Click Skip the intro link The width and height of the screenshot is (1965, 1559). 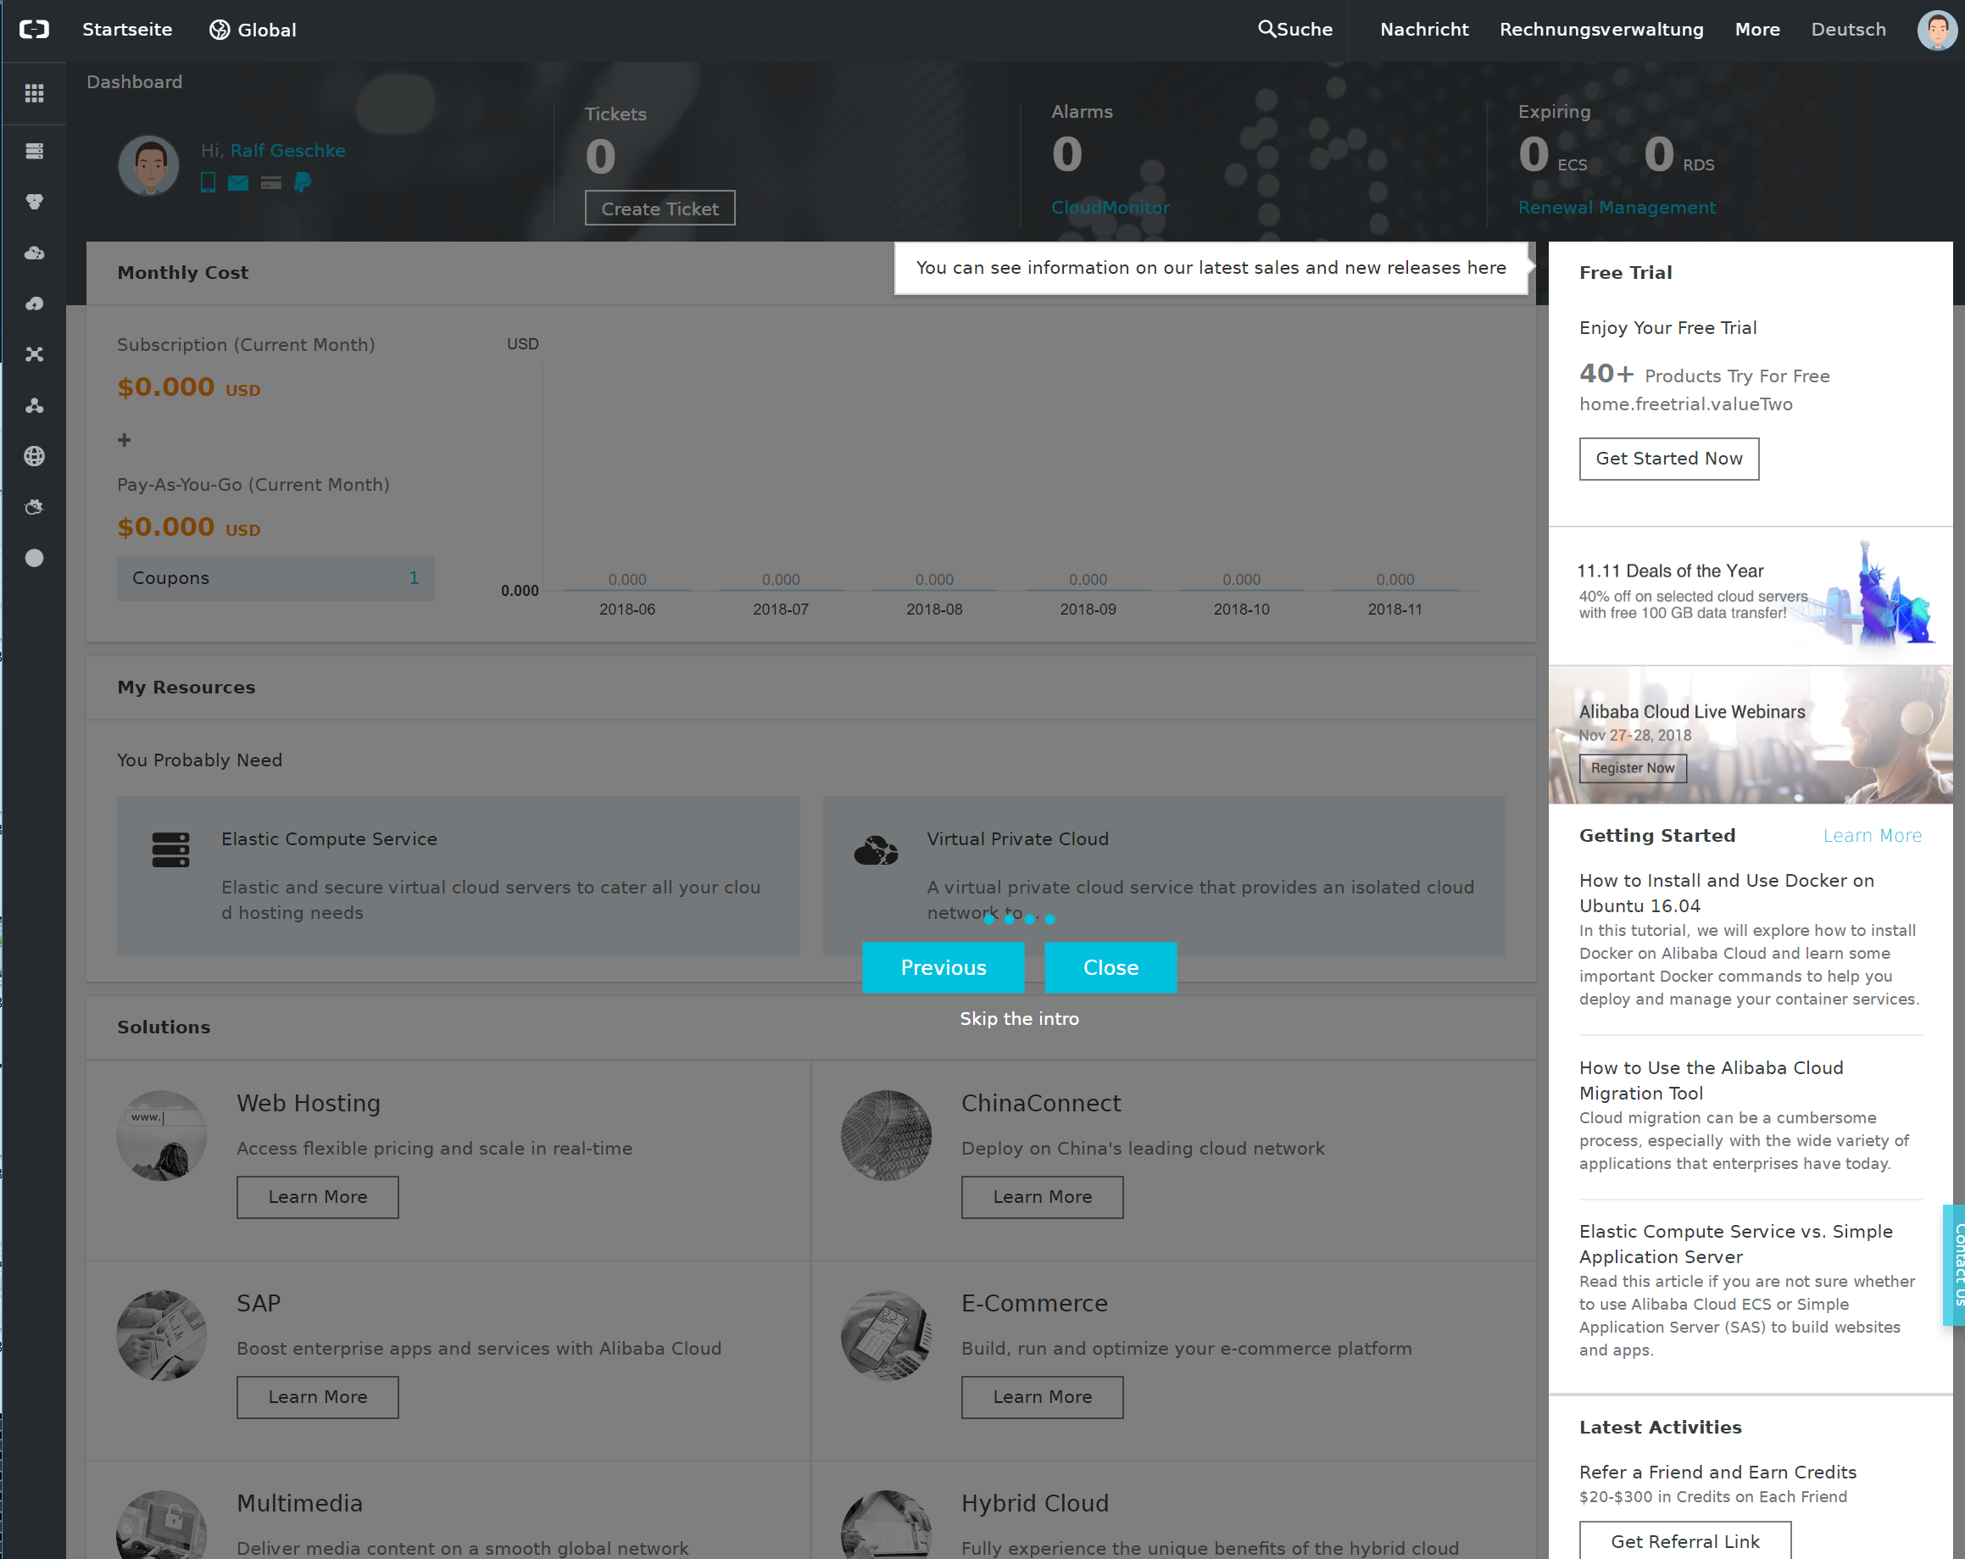[1019, 1018]
